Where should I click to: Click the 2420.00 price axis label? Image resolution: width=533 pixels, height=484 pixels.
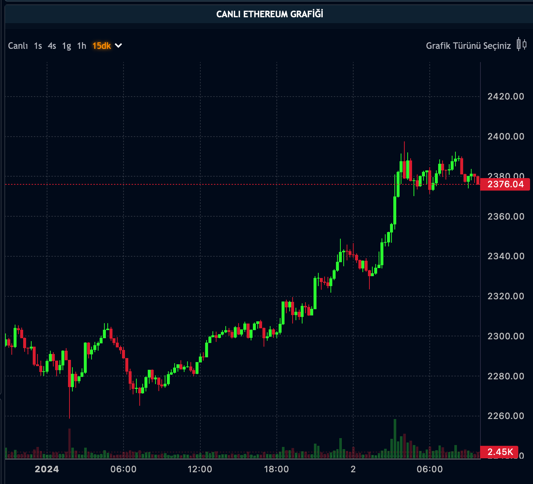(506, 97)
